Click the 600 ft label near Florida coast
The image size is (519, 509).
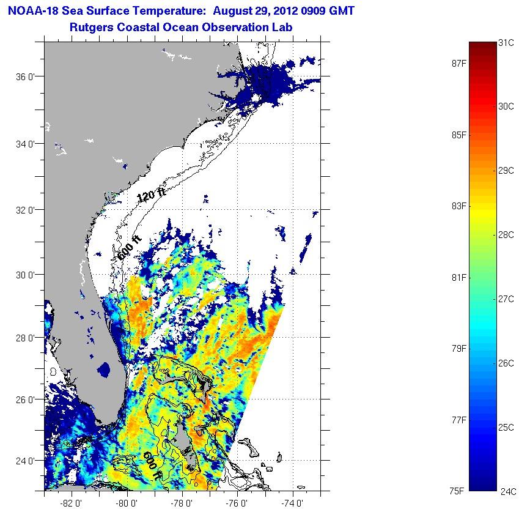[x=130, y=248]
